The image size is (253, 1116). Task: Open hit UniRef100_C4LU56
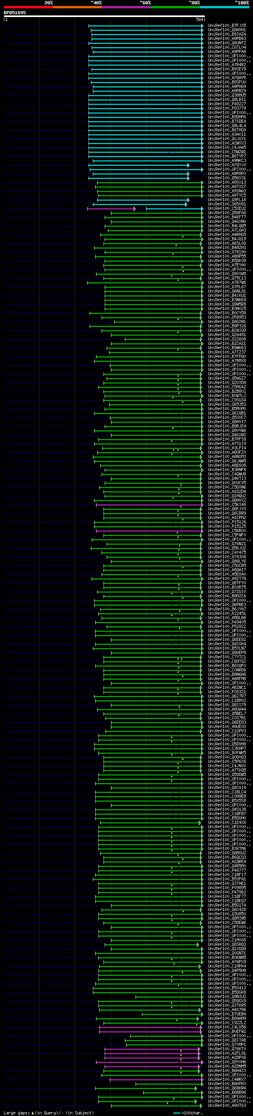[x=227, y=1027]
